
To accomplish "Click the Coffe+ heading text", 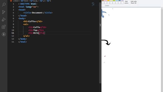I will tap(32, 21).
